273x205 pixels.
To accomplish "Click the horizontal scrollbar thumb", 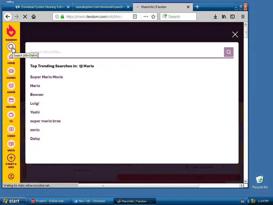I will pyautogui.click(x=138, y=186).
